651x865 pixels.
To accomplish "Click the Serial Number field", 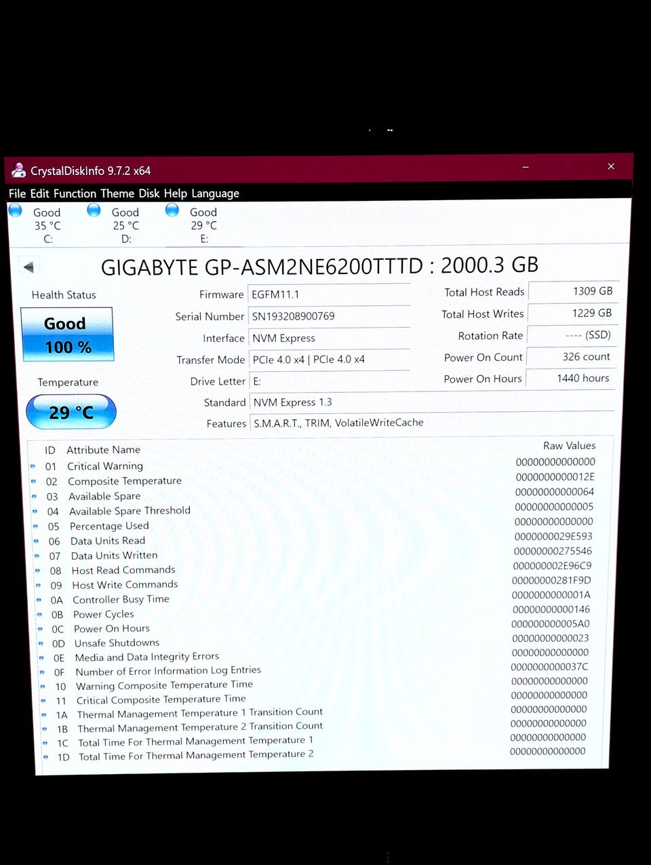I will 329,316.
